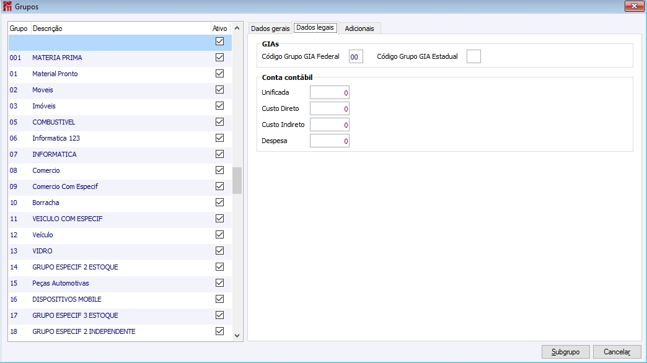The width and height of the screenshot is (647, 363).
Task: Uncheck Ativo for Moveis group
Action: (x=219, y=90)
